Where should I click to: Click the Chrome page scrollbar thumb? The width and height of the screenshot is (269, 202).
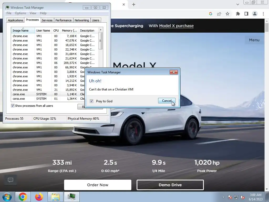[267, 27]
